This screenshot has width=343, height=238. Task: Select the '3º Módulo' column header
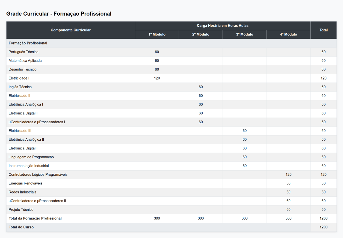point(245,34)
